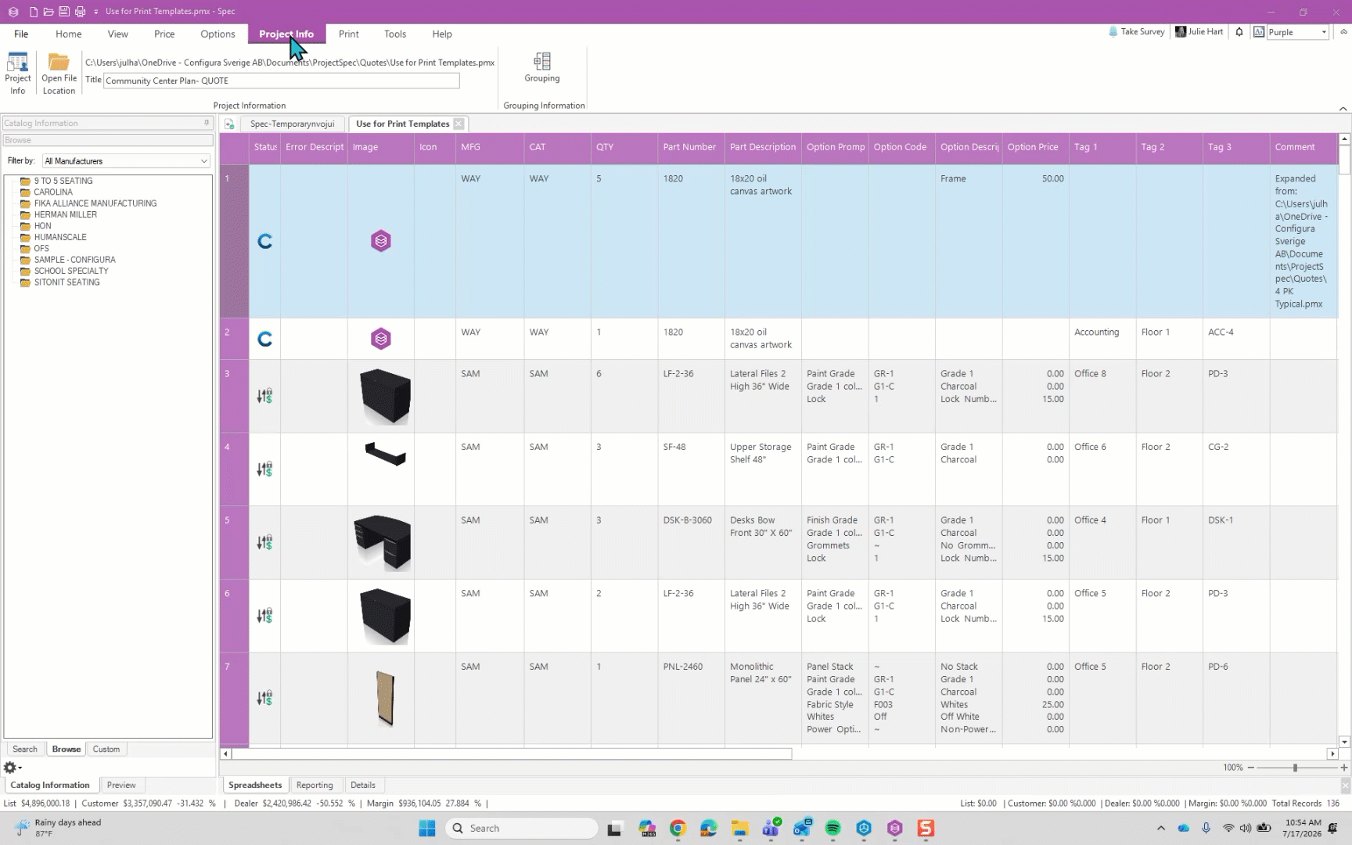Click the Take Survey button

[x=1137, y=32]
